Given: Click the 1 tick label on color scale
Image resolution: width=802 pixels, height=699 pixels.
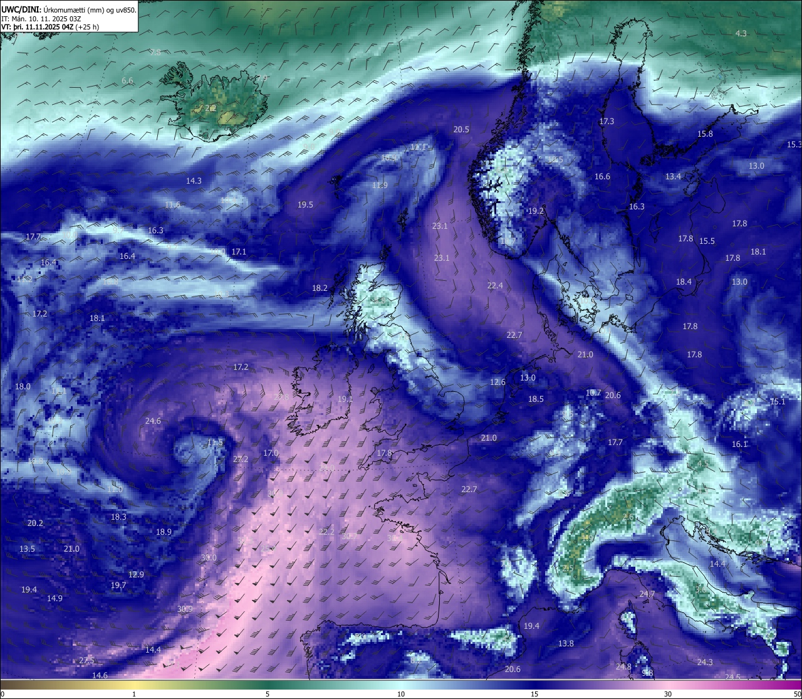Looking at the screenshot, I should (134, 693).
